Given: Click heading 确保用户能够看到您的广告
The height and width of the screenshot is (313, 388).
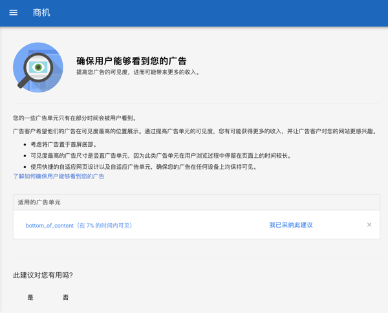Looking at the screenshot, I should click(x=131, y=61).
